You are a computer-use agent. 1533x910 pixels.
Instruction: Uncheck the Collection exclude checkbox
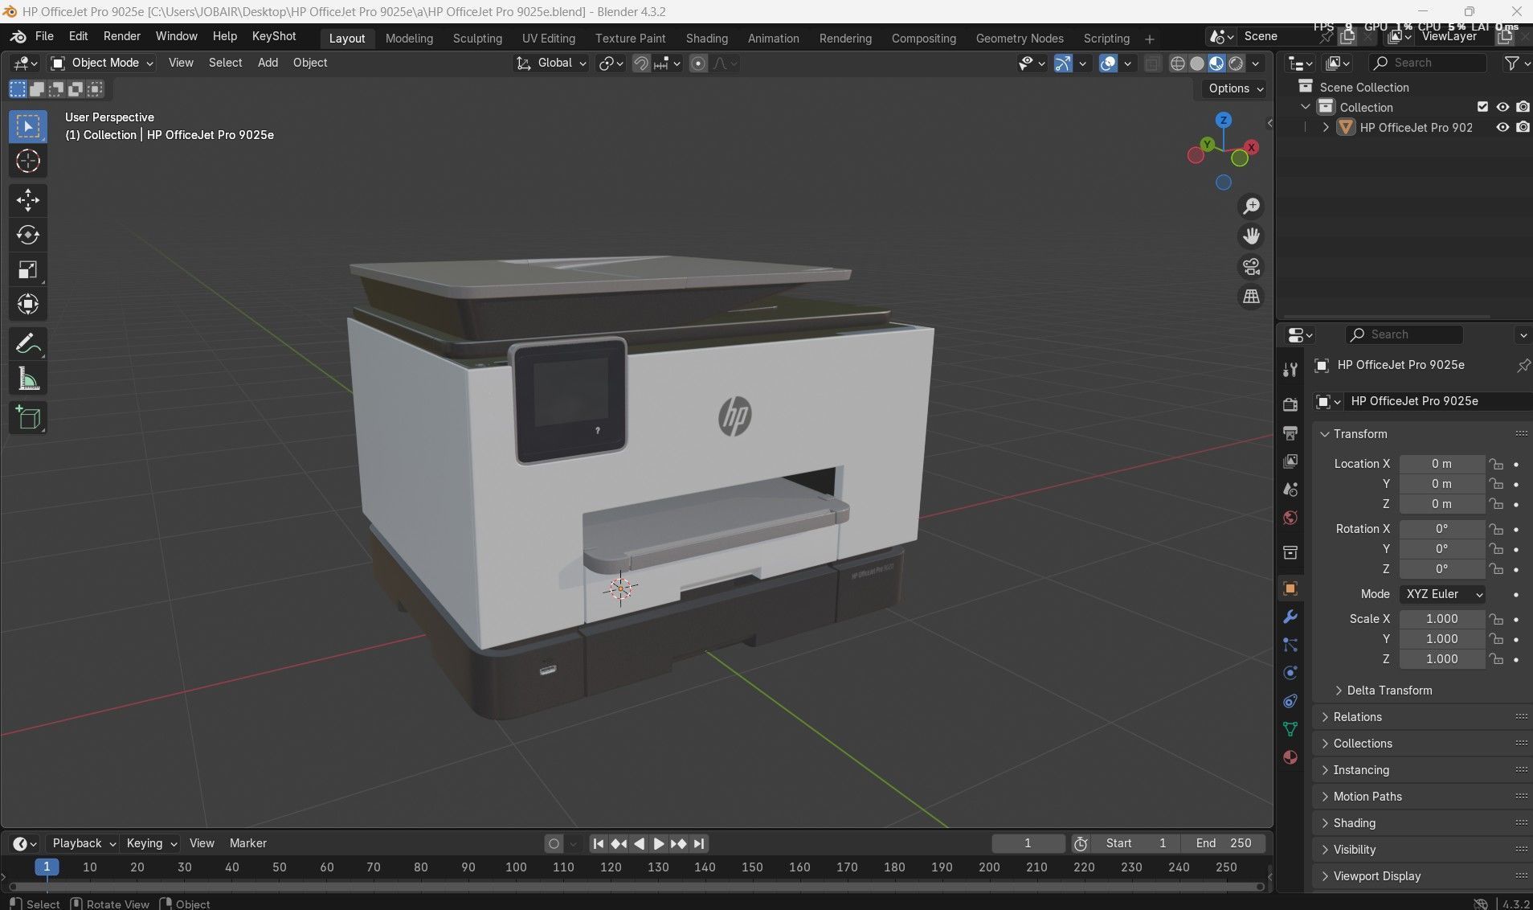(1483, 107)
